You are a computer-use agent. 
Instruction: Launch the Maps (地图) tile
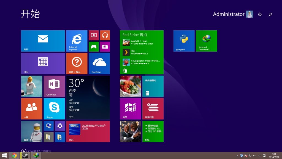[130, 109]
